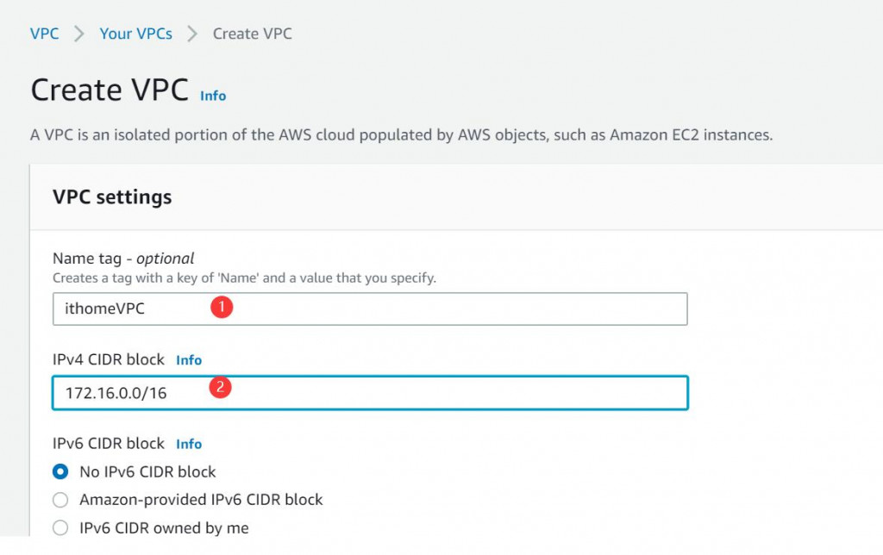This screenshot has width=883, height=555.
Task: Click the red step 1 marker badge
Action: click(x=222, y=307)
